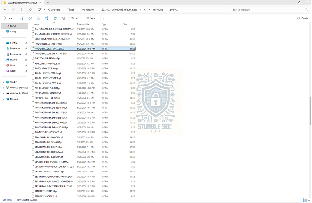Sort by the Name column header
312x203 pixels.
click(x=54, y=24)
